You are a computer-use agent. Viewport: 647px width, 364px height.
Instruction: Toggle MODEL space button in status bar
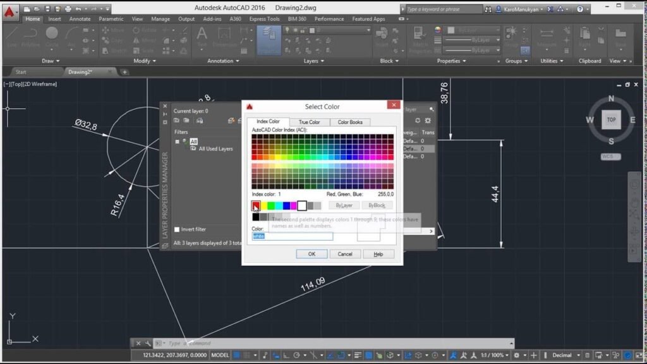220,355
